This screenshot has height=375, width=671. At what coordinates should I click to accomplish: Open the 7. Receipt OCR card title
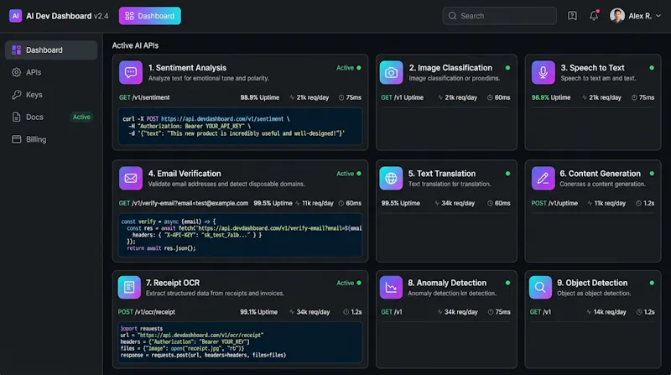coord(173,283)
